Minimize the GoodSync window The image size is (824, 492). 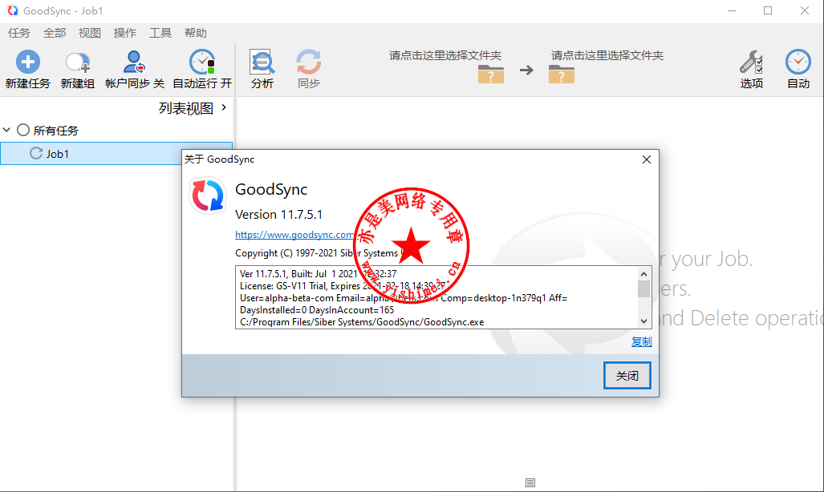coord(732,10)
